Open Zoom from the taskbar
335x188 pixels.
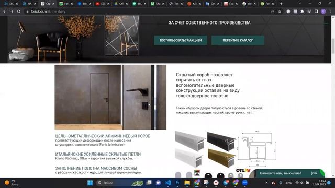click(245, 183)
